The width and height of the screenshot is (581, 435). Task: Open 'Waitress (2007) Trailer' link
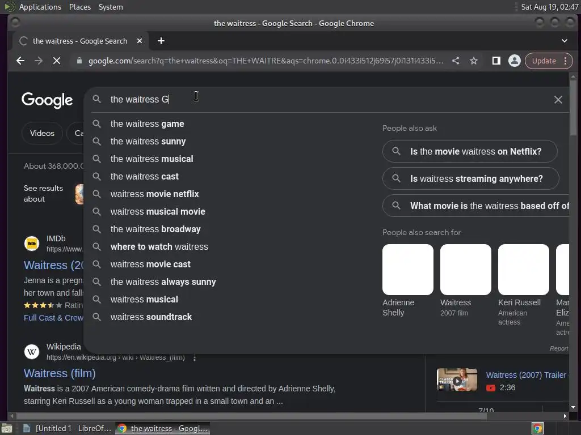(527, 375)
